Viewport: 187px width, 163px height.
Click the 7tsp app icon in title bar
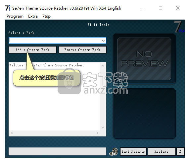point(8,8)
